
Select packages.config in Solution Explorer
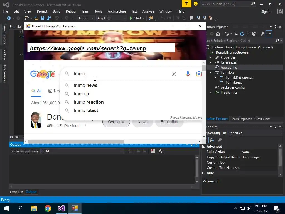[x=232, y=87]
